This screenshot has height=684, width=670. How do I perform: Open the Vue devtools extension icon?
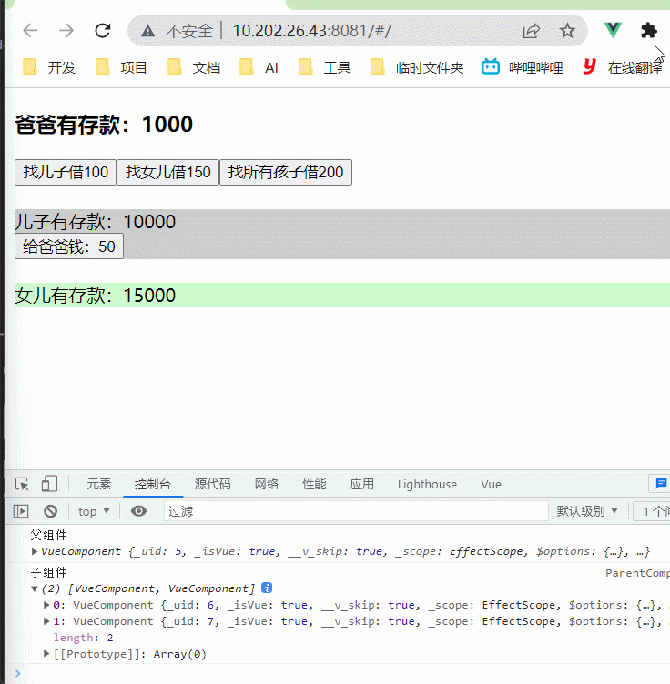click(613, 30)
